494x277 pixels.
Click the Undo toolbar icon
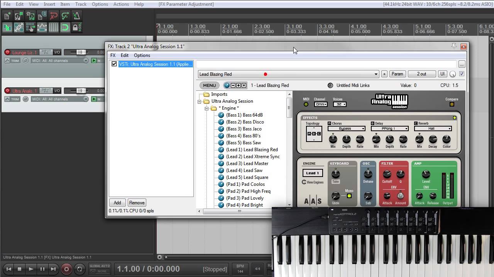tap(54, 16)
